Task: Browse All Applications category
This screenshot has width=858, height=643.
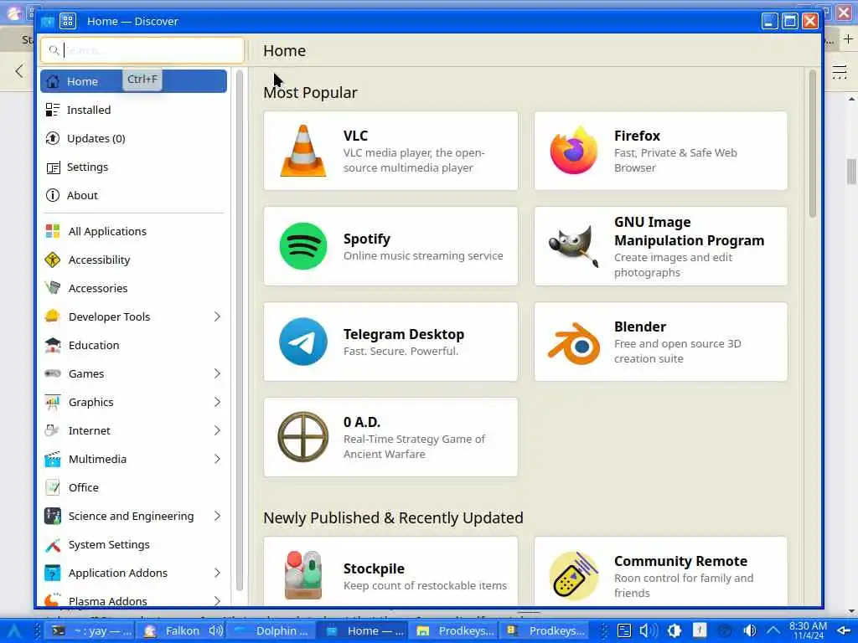Action: (133, 231)
